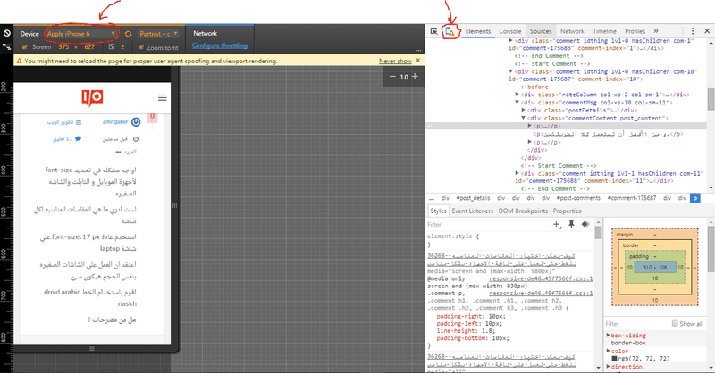
Task: Open the DevTools three-dot options menu
Action: [692, 31]
